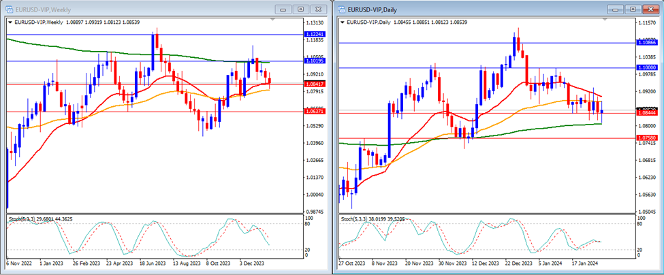This screenshot has height=275, width=664.
Task: Close the EURUSD-VIP Weekly chart window
Action: pos(319,9)
